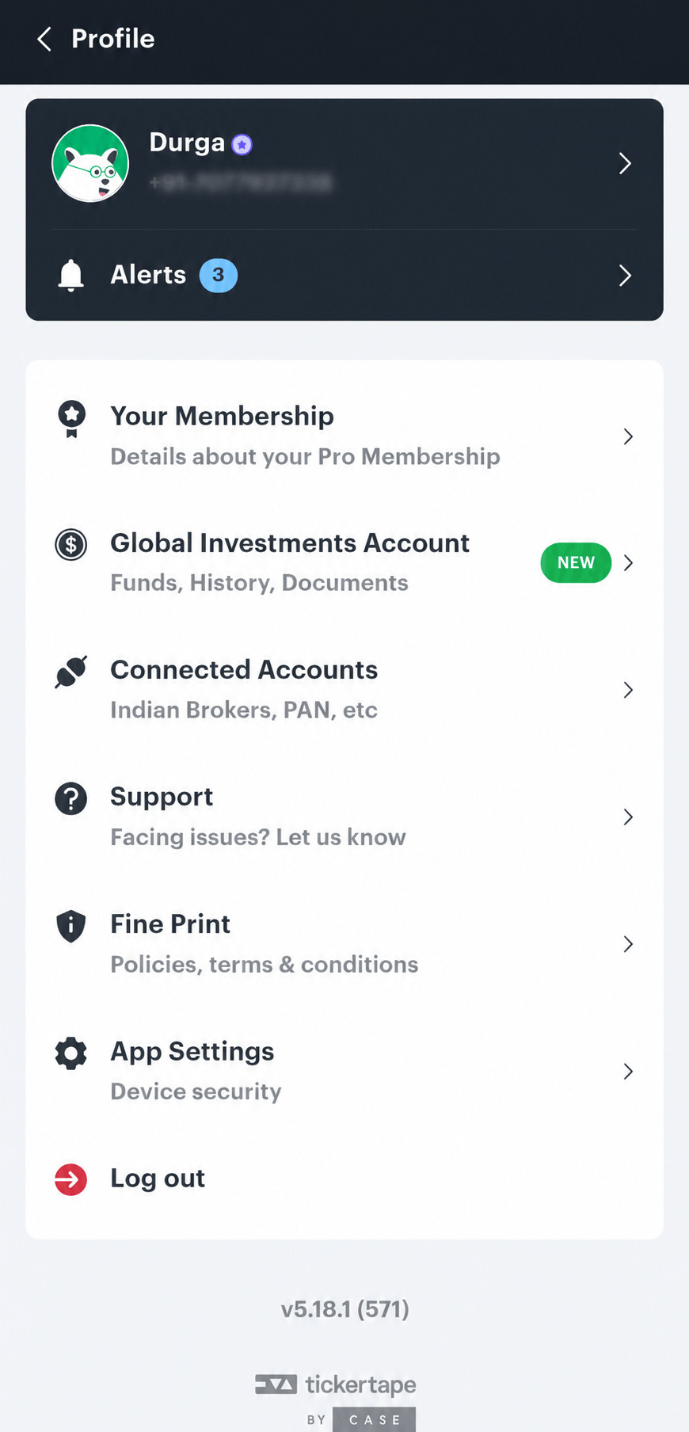Tap the Log out text

point(158,1179)
